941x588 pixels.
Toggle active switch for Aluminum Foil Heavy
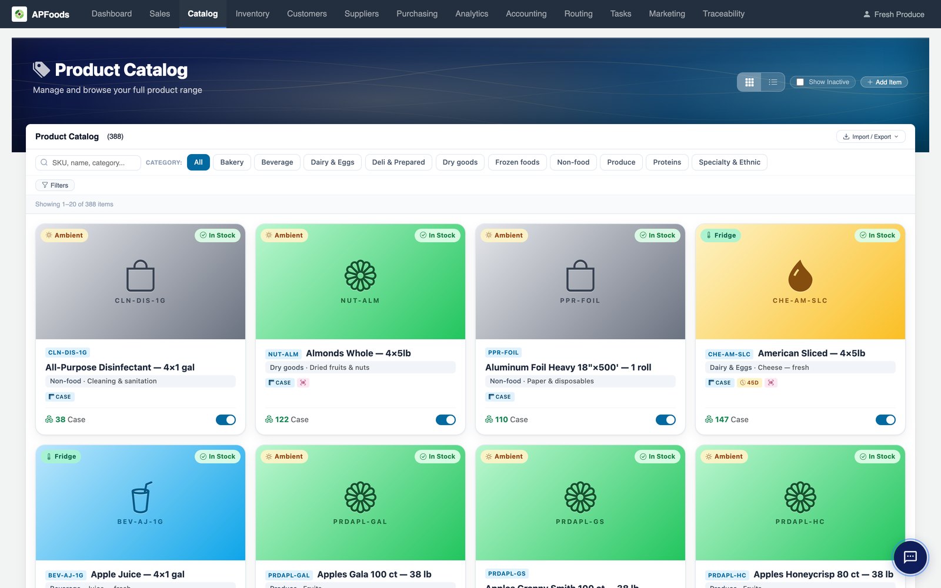666,420
